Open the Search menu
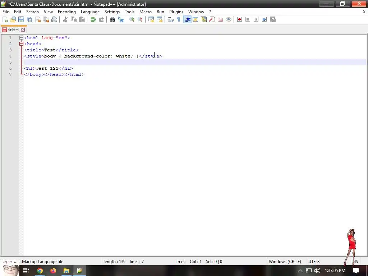Image resolution: width=368 pixels, height=276 pixels. pyautogui.click(x=32, y=12)
